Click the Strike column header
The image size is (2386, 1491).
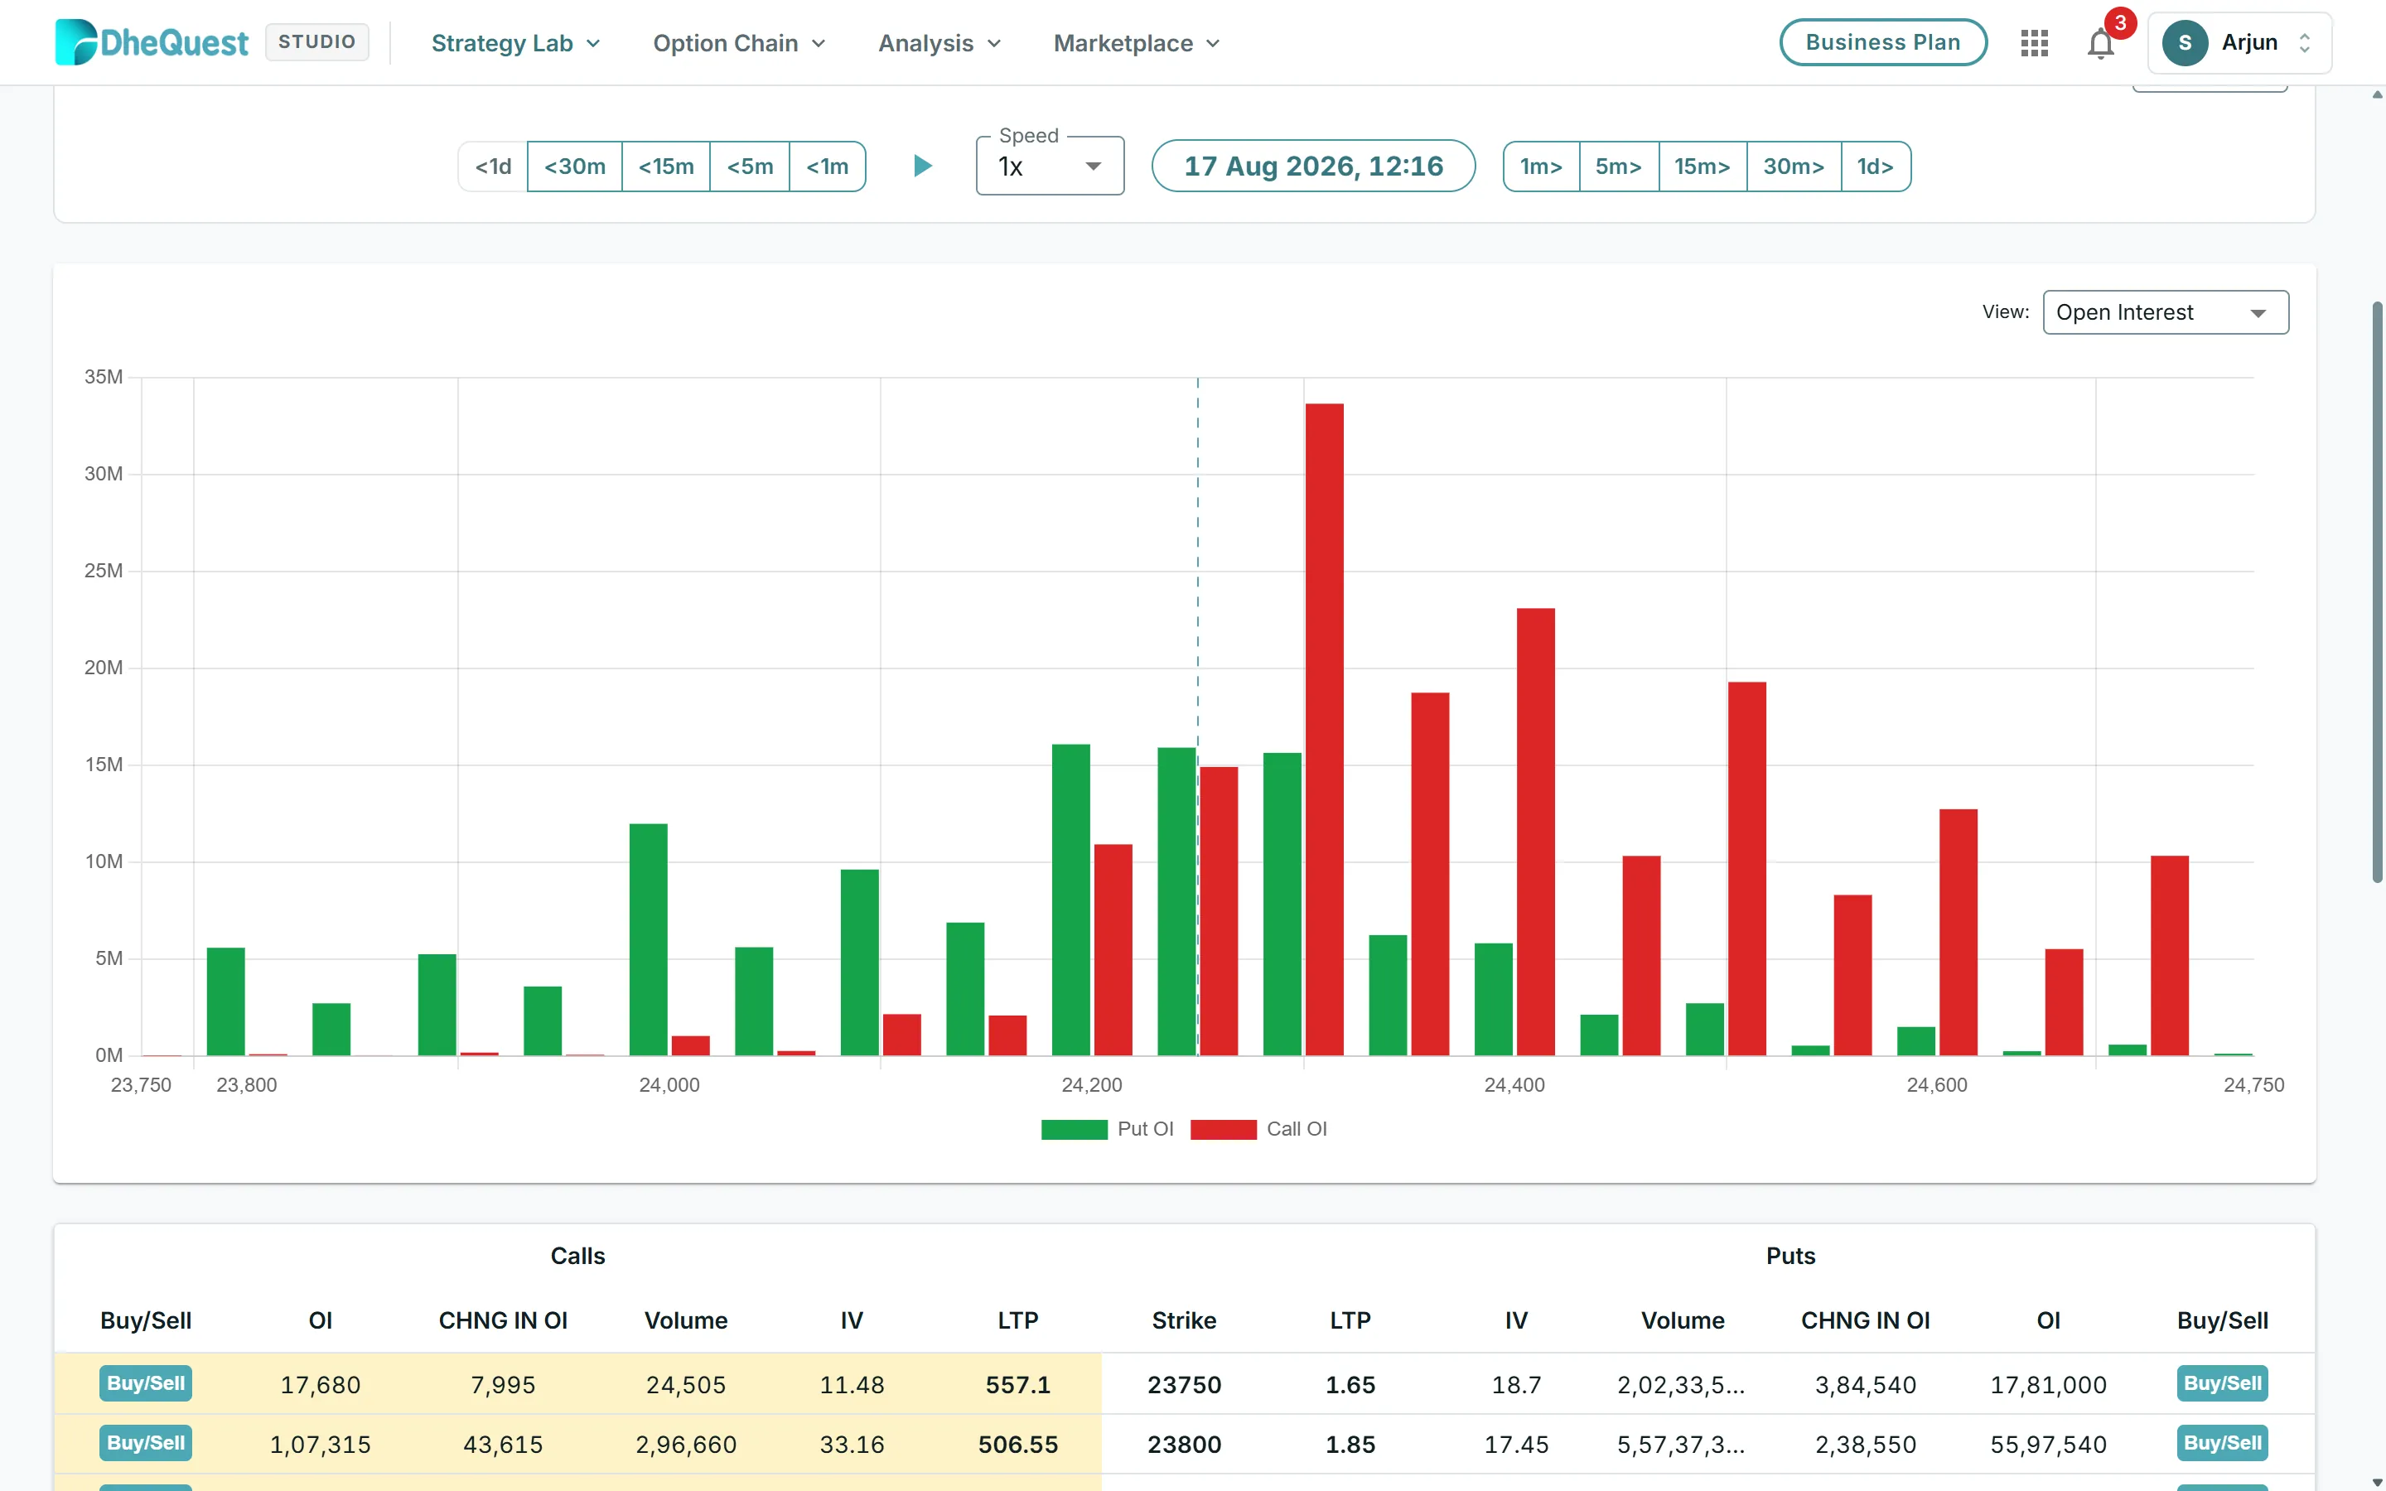tap(1184, 1320)
